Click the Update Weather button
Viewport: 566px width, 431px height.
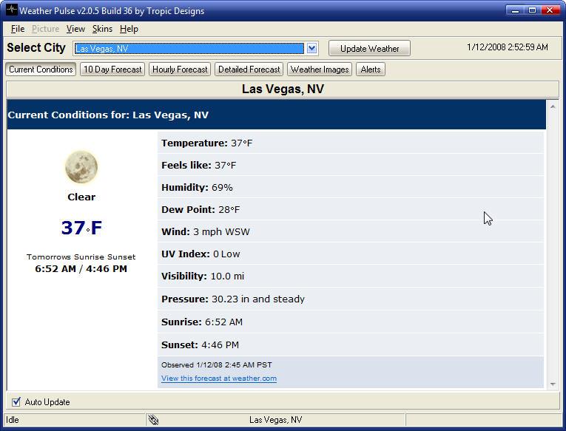click(370, 48)
